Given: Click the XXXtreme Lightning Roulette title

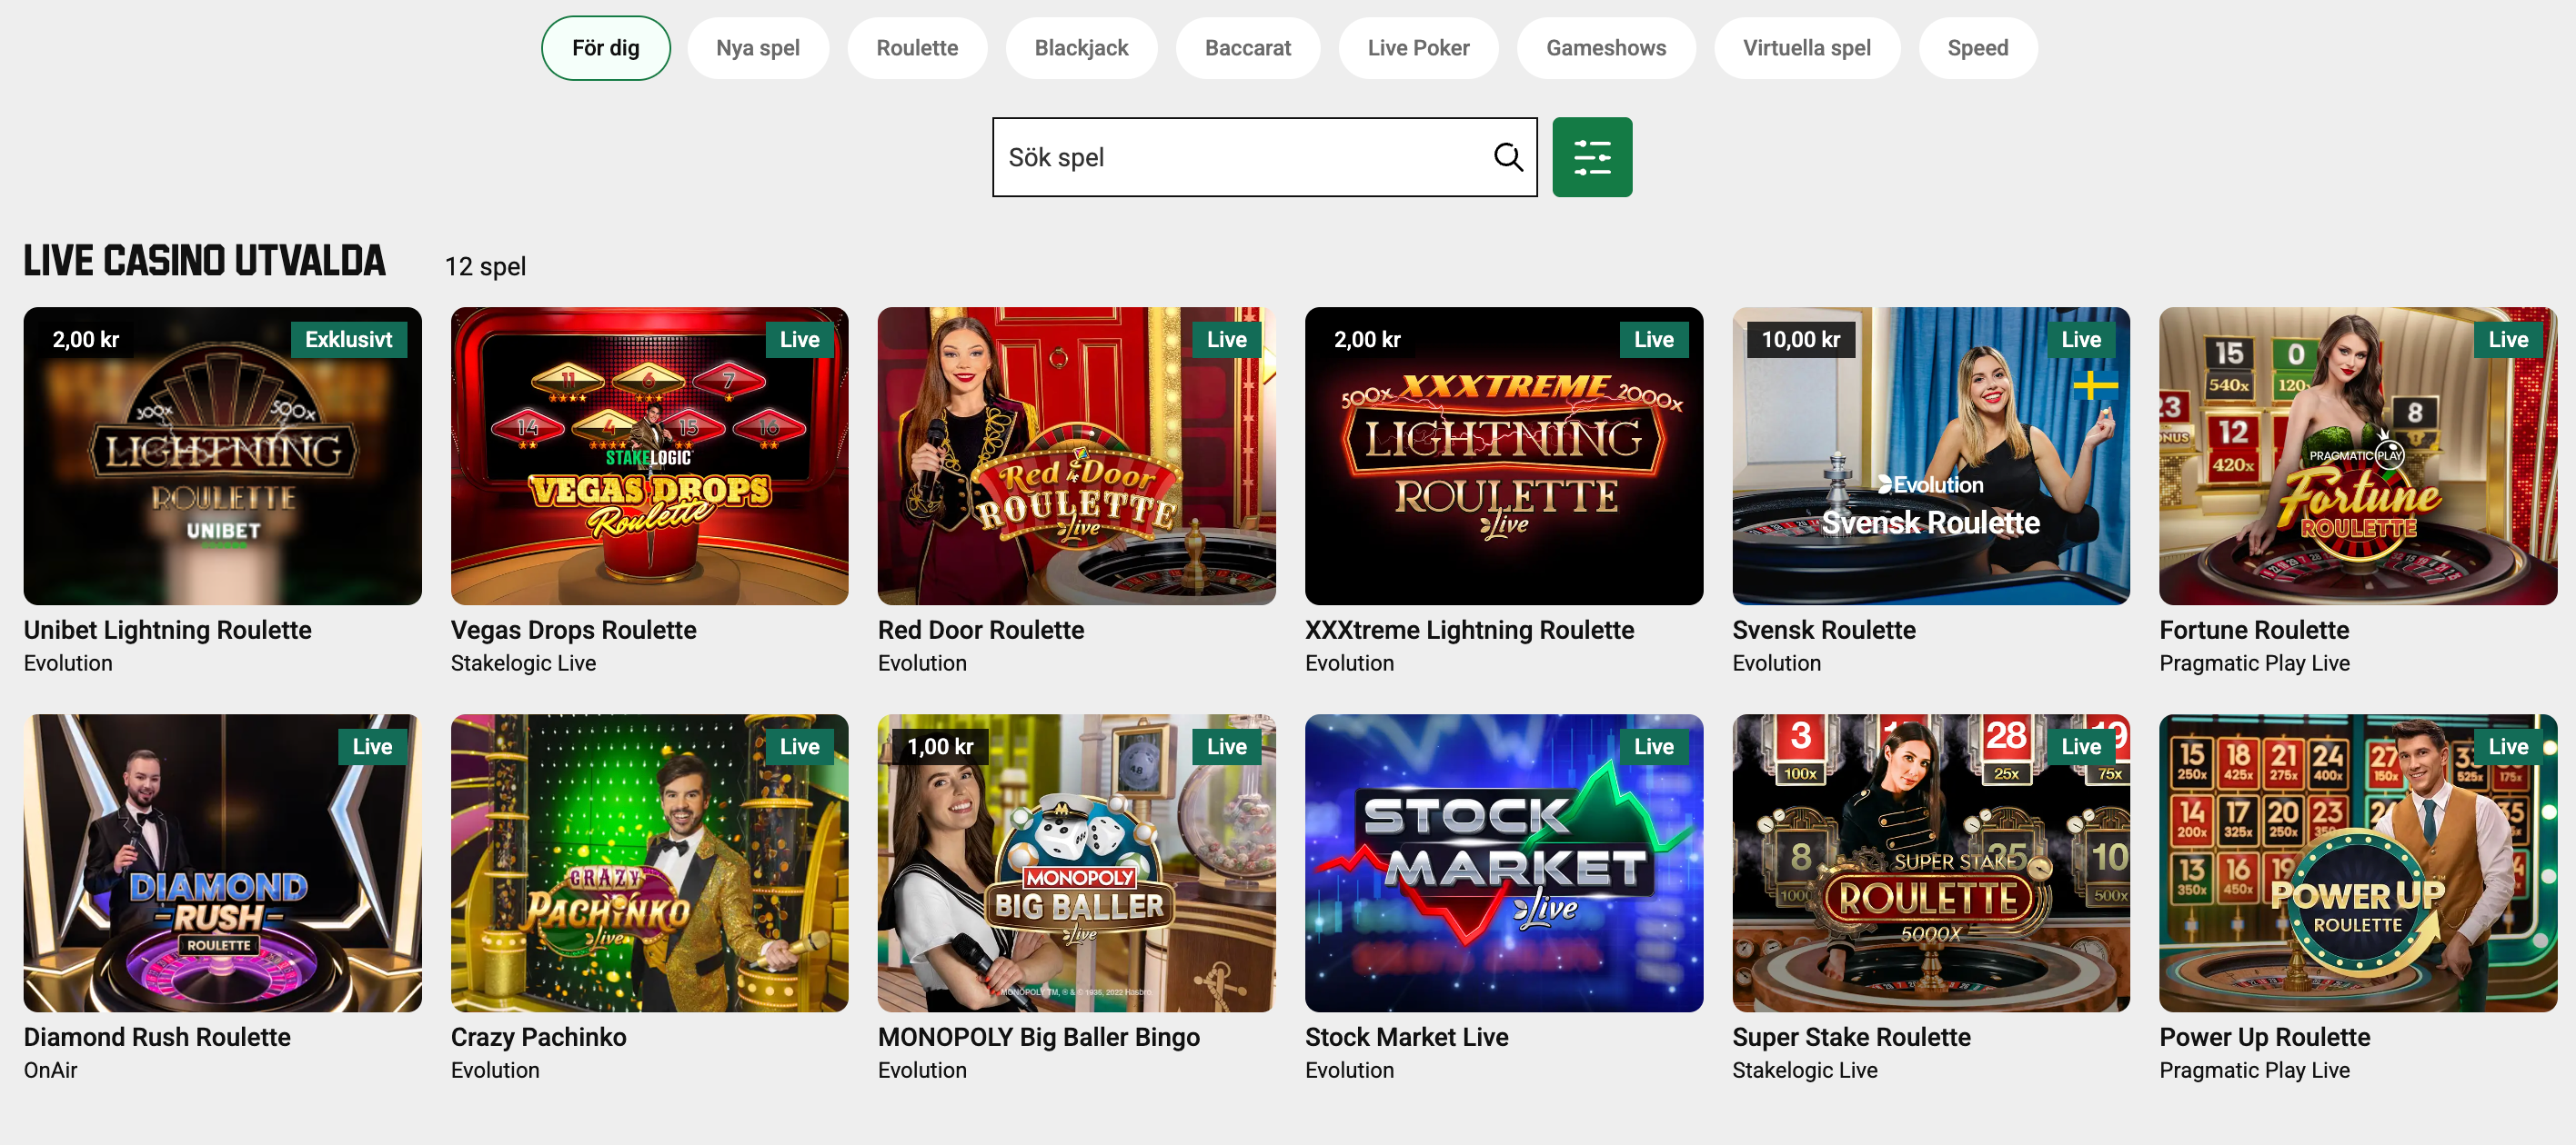Looking at the screenshot, I should click(1469, 631).
